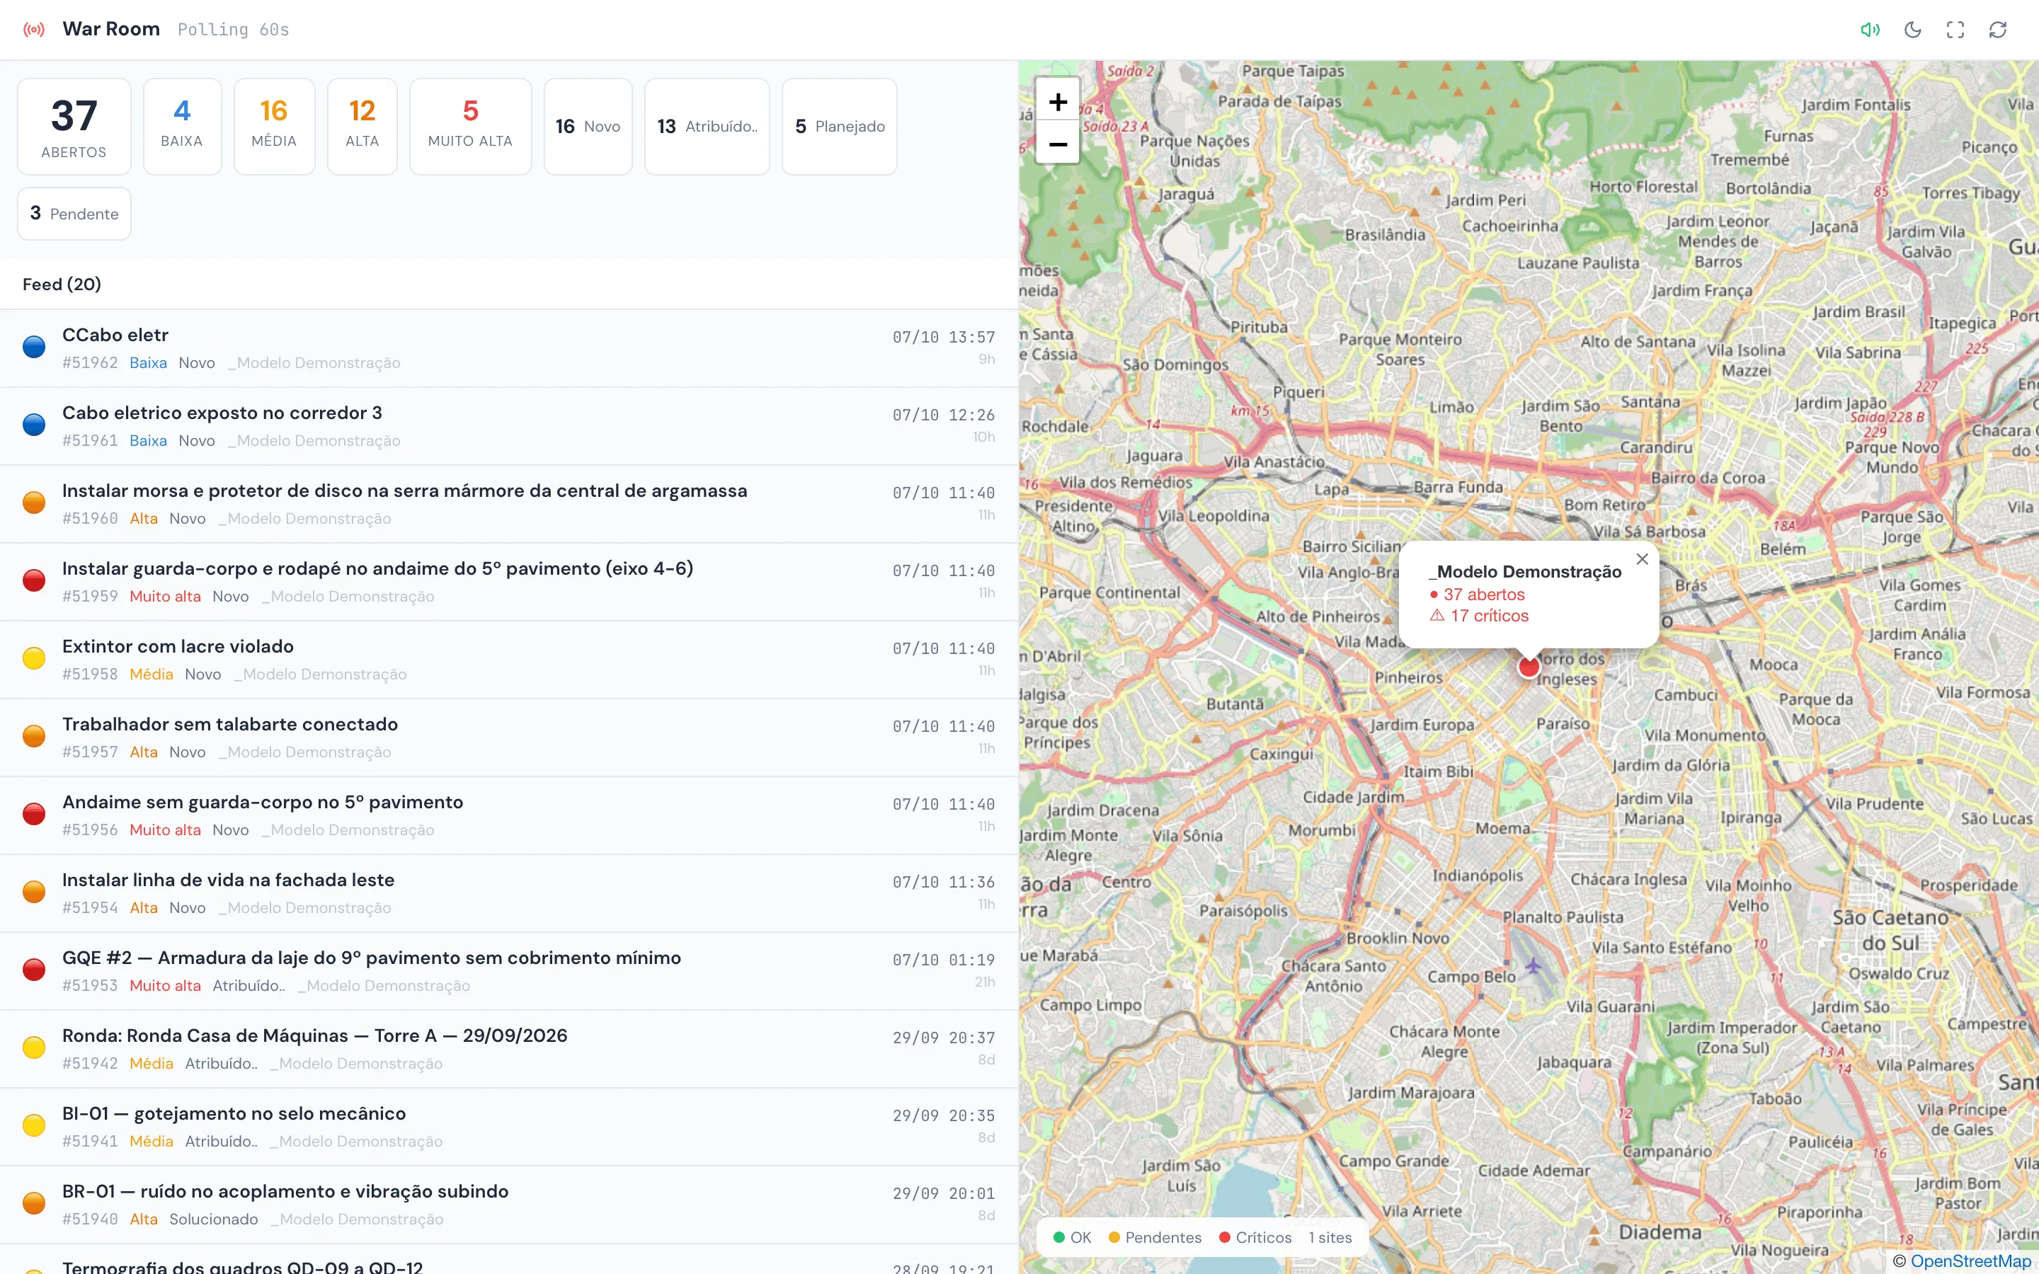2039x1274 pixels.
Task: Open ticket Trabalhador sem talabarte conectado
Action: click(509, 738)
